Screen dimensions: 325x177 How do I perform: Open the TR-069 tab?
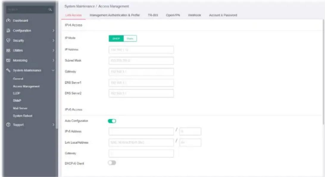point(153,15)
